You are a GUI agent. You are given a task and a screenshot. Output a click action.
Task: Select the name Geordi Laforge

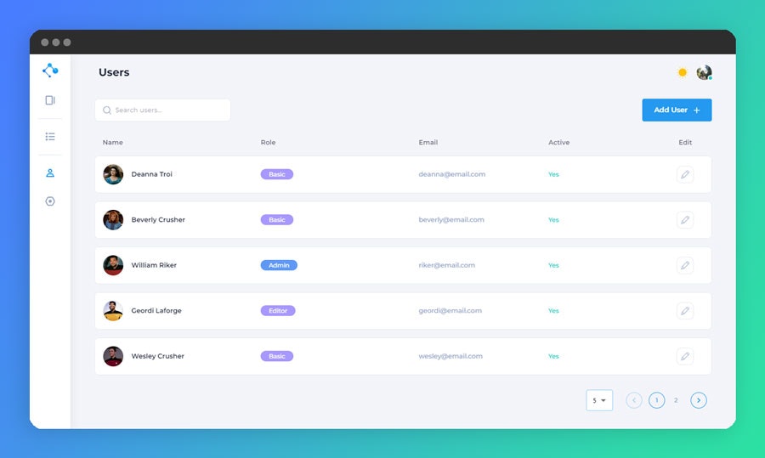click(x=156, y=311)
